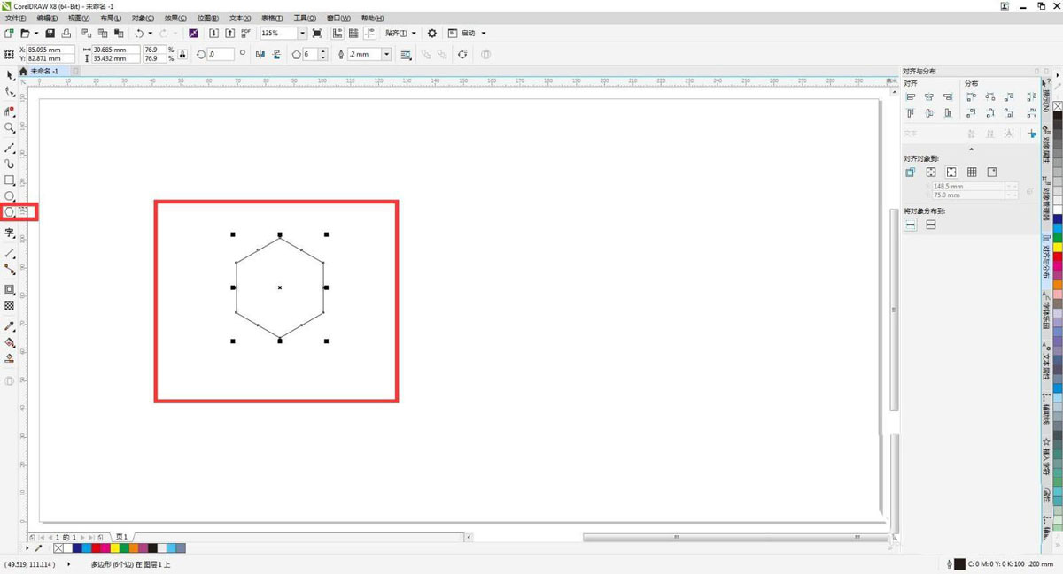Click Align Left in the align panel
Screen dimensions: 1063x574
click(x=911, y=97)
